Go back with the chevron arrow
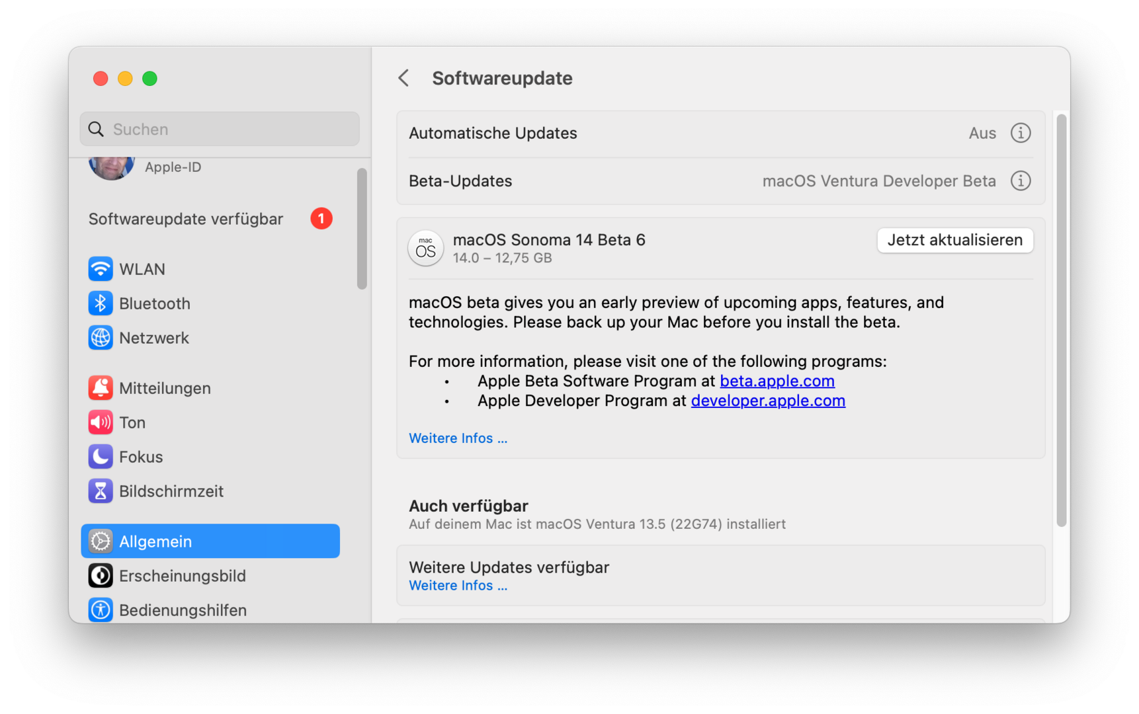Image resolution: width=1139 pixels, height=714 pixels. [403, 78]
